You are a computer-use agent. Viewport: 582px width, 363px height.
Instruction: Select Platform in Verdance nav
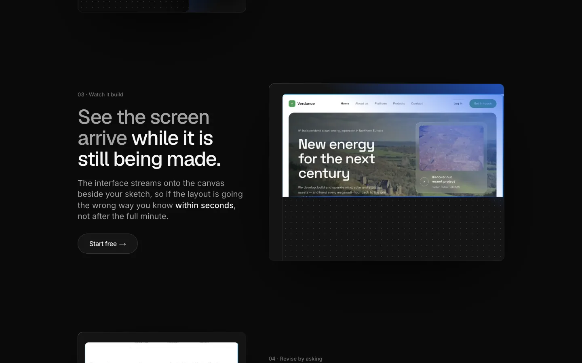pos(380,104)
